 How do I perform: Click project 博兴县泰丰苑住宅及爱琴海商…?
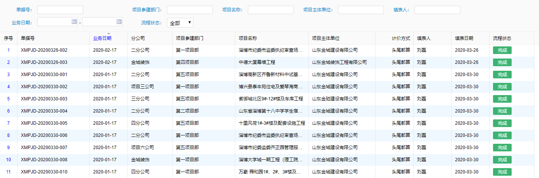pyautogui.click(x=271, y=87)
